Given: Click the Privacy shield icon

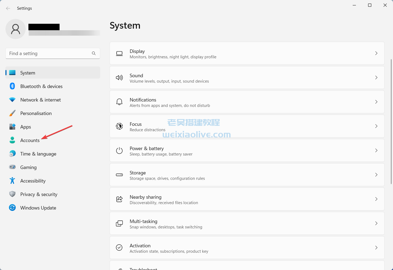Looking at the screenshot, I should [x=12, y=194].
